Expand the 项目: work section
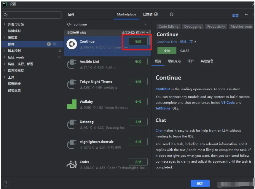The height and width of the screenshot is (189, 255). tap(4, 57)
